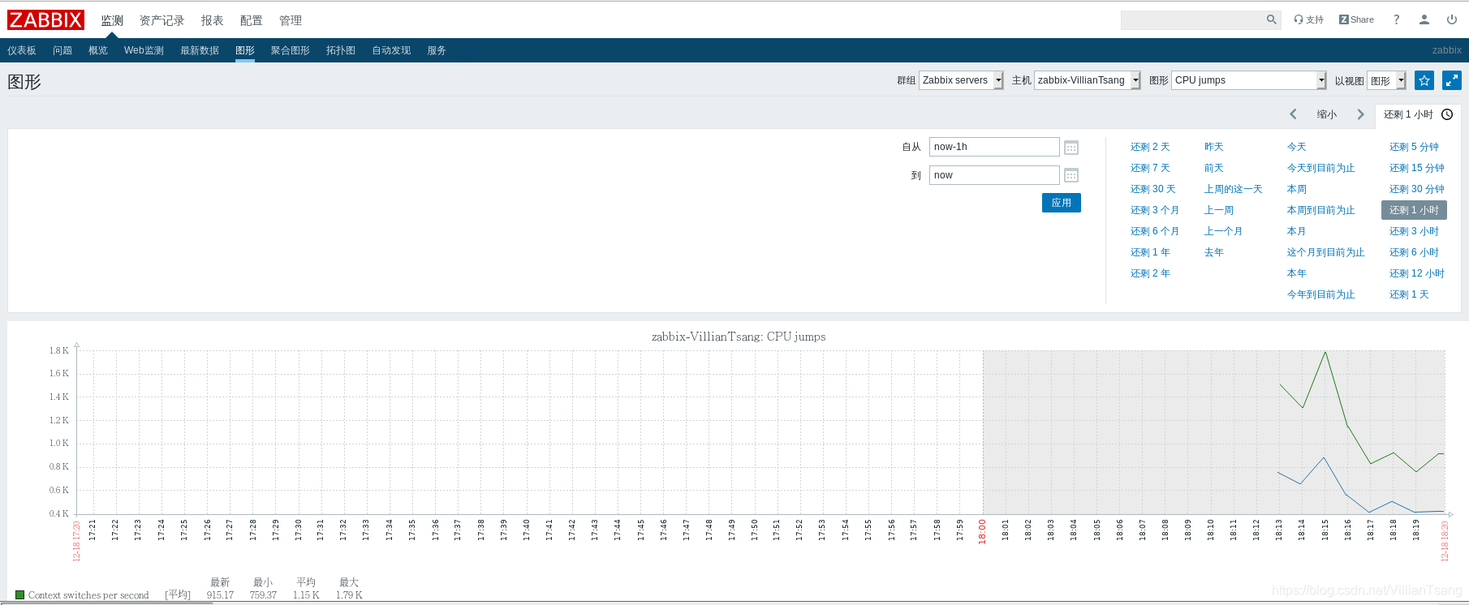Add graph to favorites star icon
The width and height of the screenshot is (1469, 605).
tap(1424, 80)
